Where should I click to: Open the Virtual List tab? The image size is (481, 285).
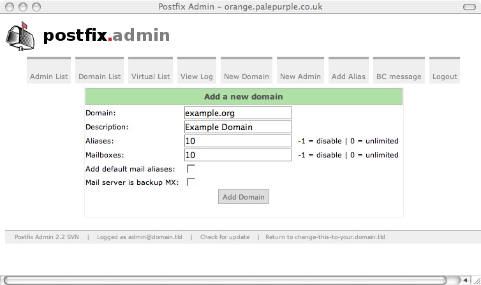151,76
